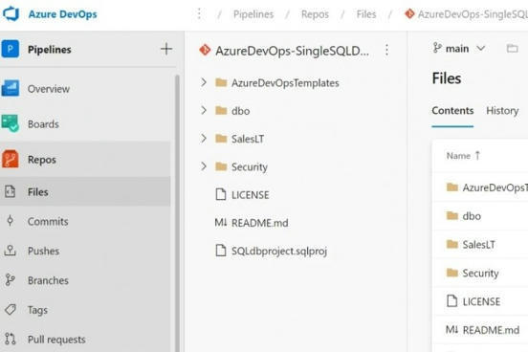Image resolution: width=528 pixels, height=352 pixels.
Task: Click the blue P project avatar
Action: (11, 49)
